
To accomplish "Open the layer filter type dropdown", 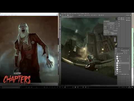I will (x=118, y=50).
